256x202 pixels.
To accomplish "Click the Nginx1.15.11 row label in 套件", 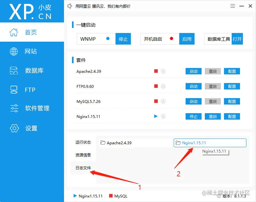I will tap(88, 117).
